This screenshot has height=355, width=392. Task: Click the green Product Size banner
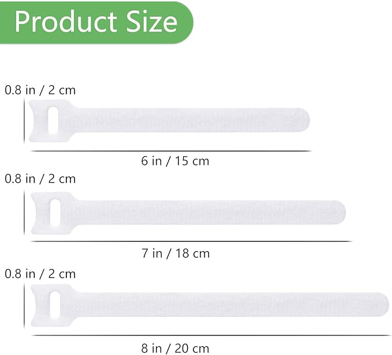point(95,22)
